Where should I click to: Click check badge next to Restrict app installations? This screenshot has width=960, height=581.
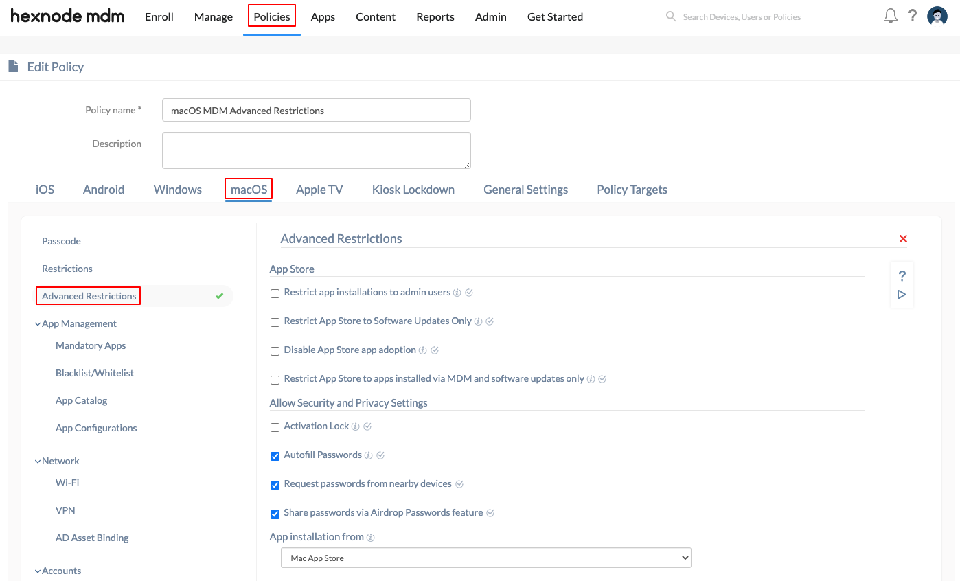469,293
